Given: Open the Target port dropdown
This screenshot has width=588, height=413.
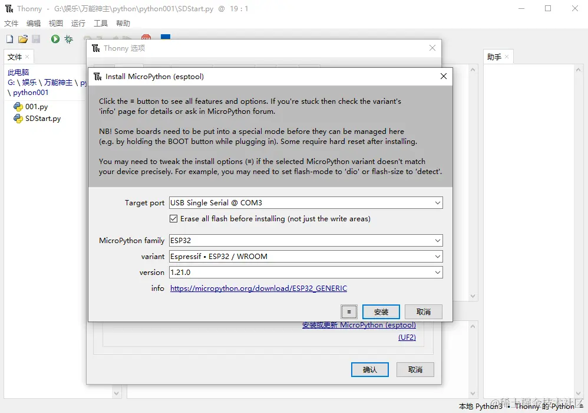Looking at the screenshot, I should click(x=437, y=203).
